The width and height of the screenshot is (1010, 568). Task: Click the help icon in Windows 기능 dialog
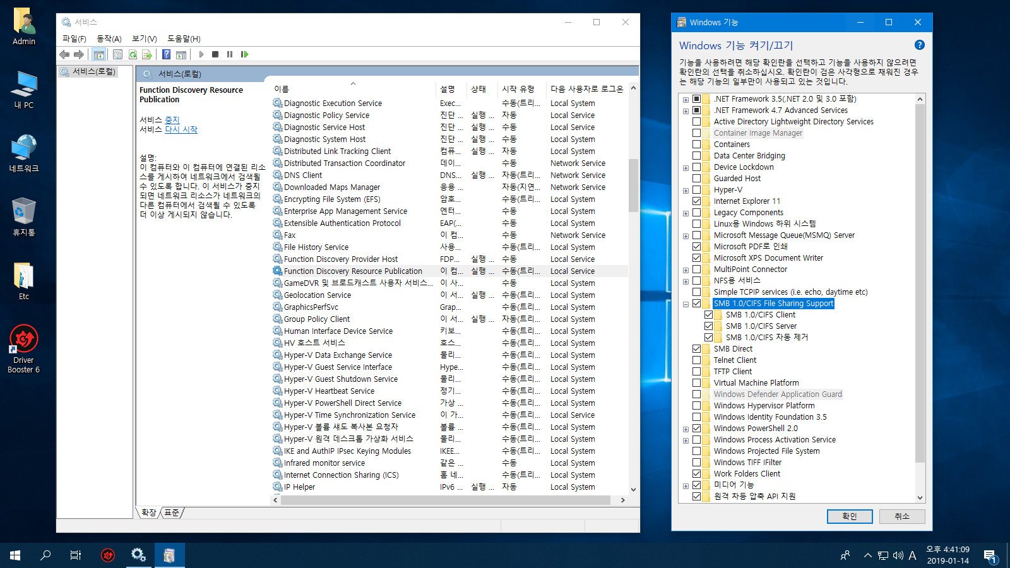pos(920,45)
